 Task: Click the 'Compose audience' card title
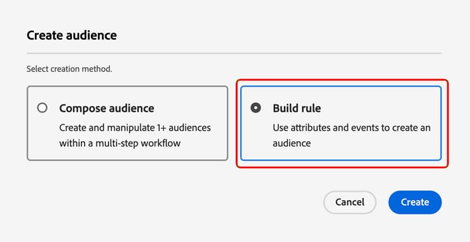(x=107, y=108)
